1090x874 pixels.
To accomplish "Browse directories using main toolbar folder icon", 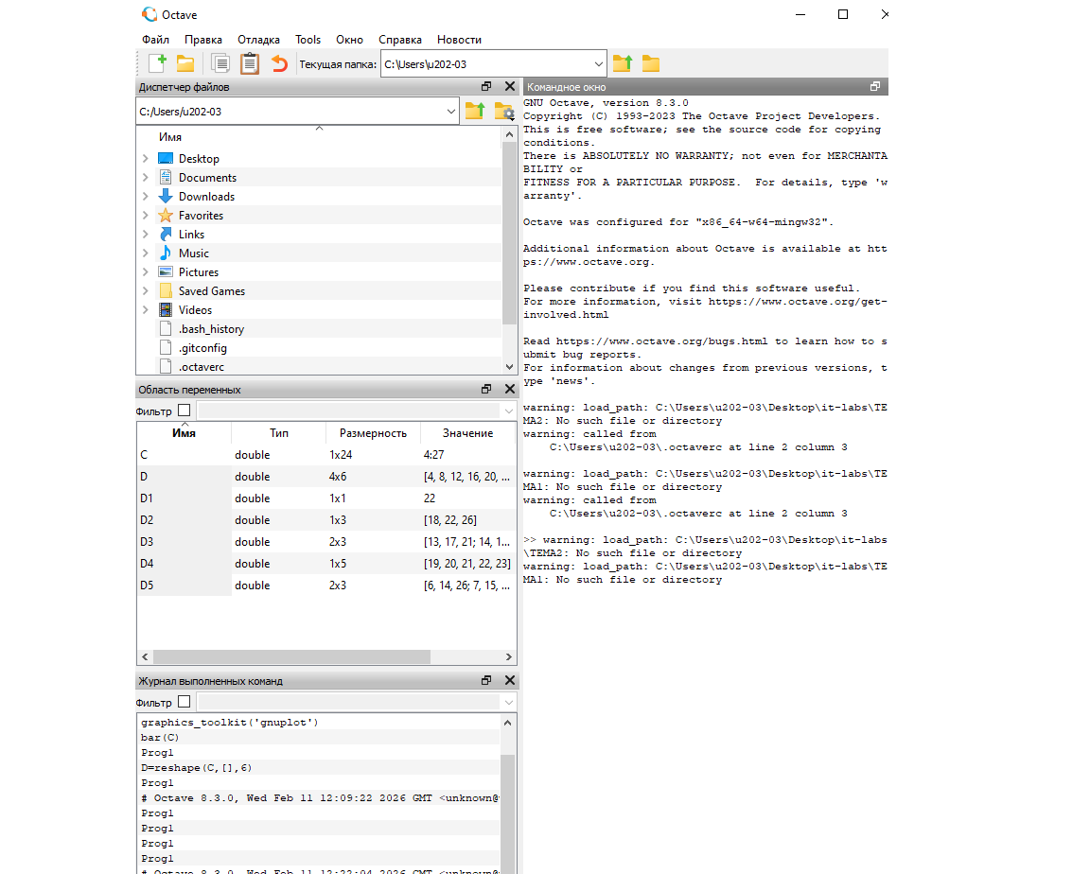I will pos(651,63).
